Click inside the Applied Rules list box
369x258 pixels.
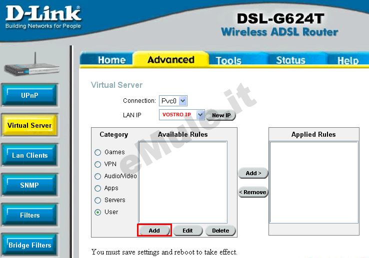click(314, 182)
